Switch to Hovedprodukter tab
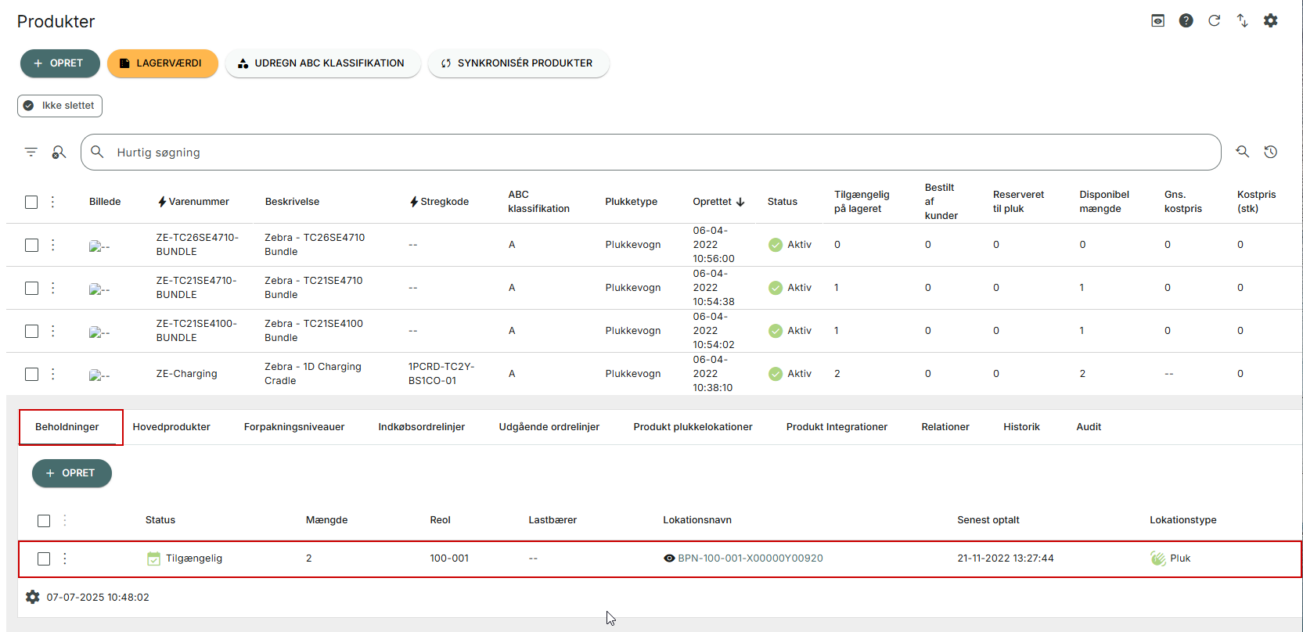Viewport: 1303px width, 632px height. coord(171,427)
